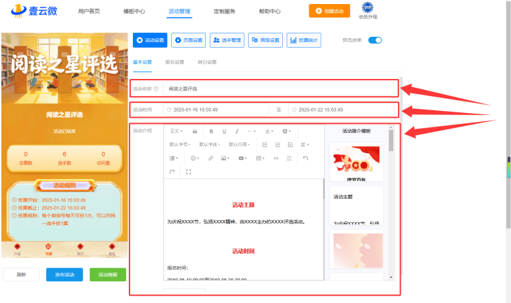Select the pink intro template thumbnail
Screen dimensions: 511x303
tap(358, 250)
